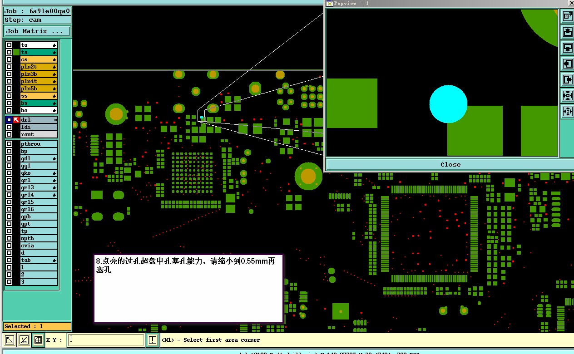The width and height of the screenshot is (574, 354).
Task: Click the diagonal arrow icon beside XY field
Action: [x=10, y=340]
